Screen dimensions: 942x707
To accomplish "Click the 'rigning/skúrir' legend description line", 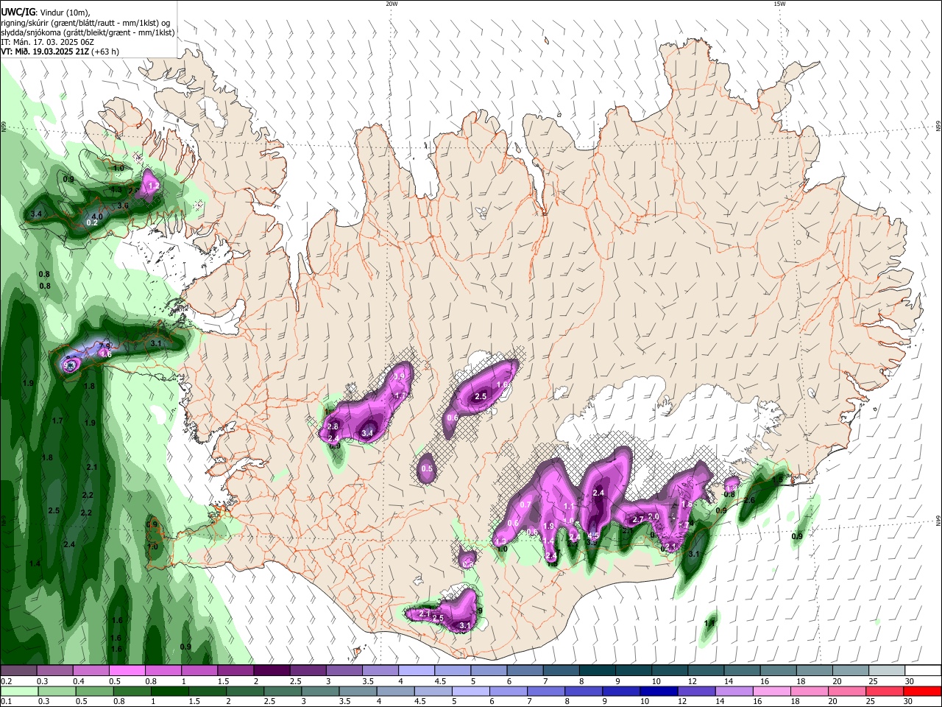I will pos(85,23).
